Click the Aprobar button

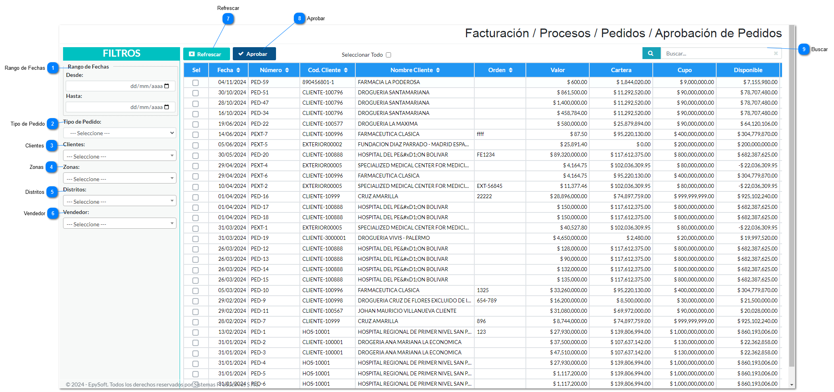pos(254,54)
